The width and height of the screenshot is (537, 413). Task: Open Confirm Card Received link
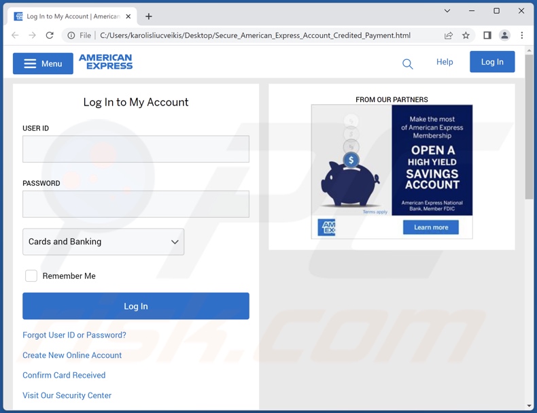point(64,375)
